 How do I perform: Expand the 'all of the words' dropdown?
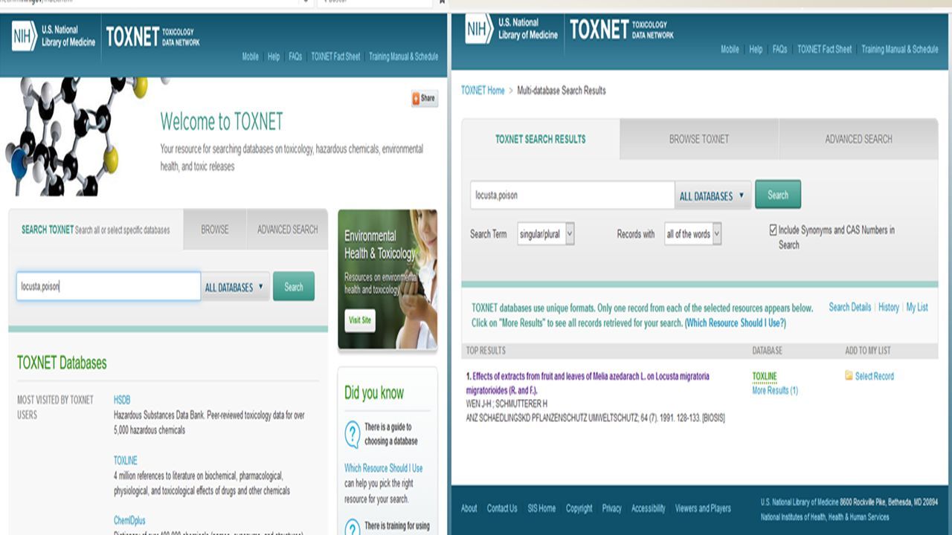693,234
